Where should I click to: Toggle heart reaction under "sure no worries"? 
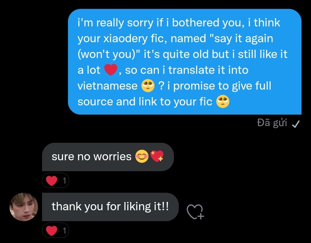click(x=56, y=180)
